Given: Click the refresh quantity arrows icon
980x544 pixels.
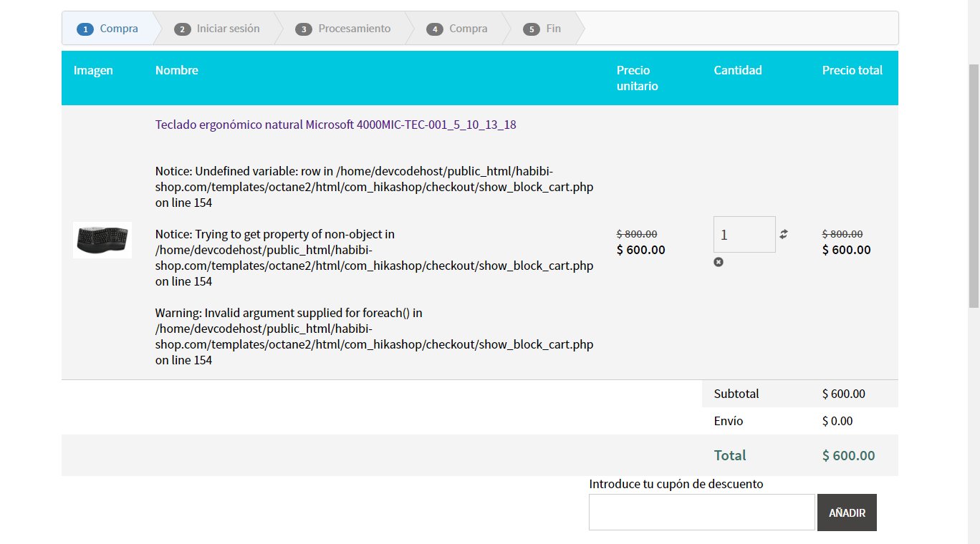Looking at the screenshot, I should click(x=784, y=234).
